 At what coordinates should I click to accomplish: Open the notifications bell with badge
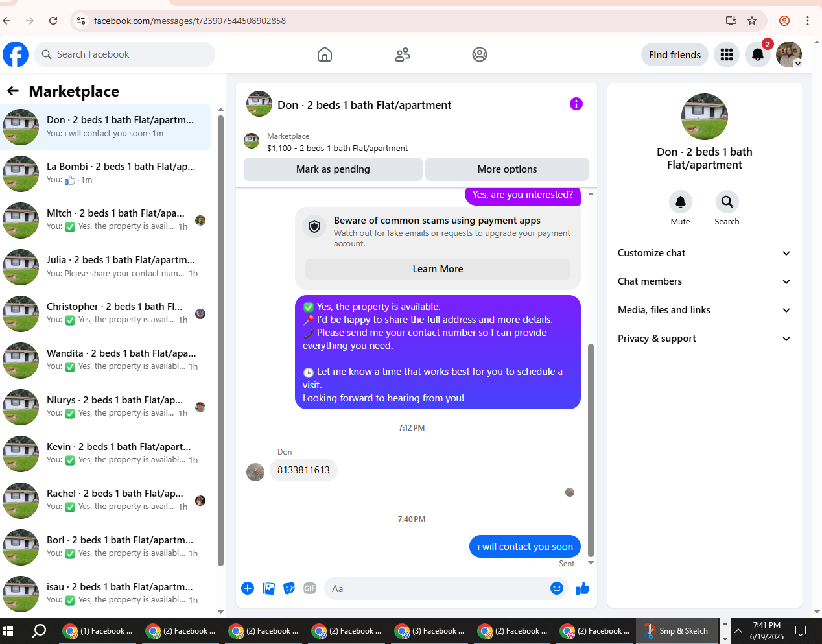click(x=758, y=54)
